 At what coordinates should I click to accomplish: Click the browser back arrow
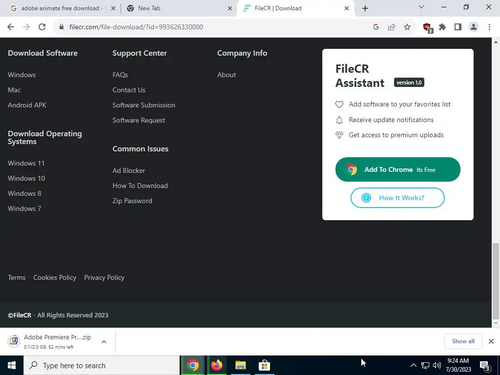point(11,27)
